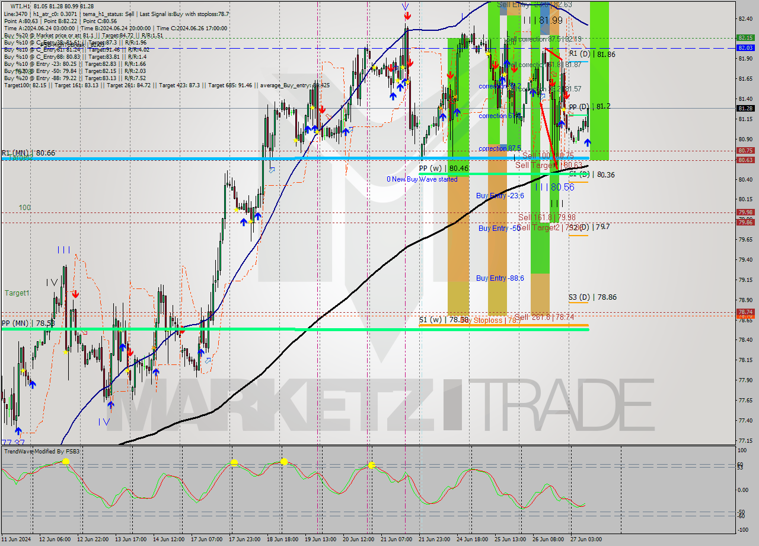Click the Buy Entry -23.6 label
Viewport: 759px width, 546px height.
[x=500, y=195]
